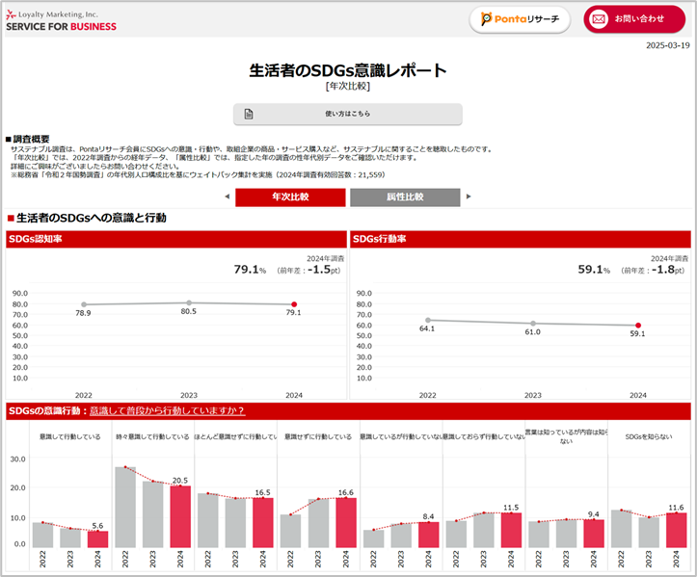Click the red 11.5 bar
The height and width of the screenshot is (577, 697).
[x=511, y=531]
